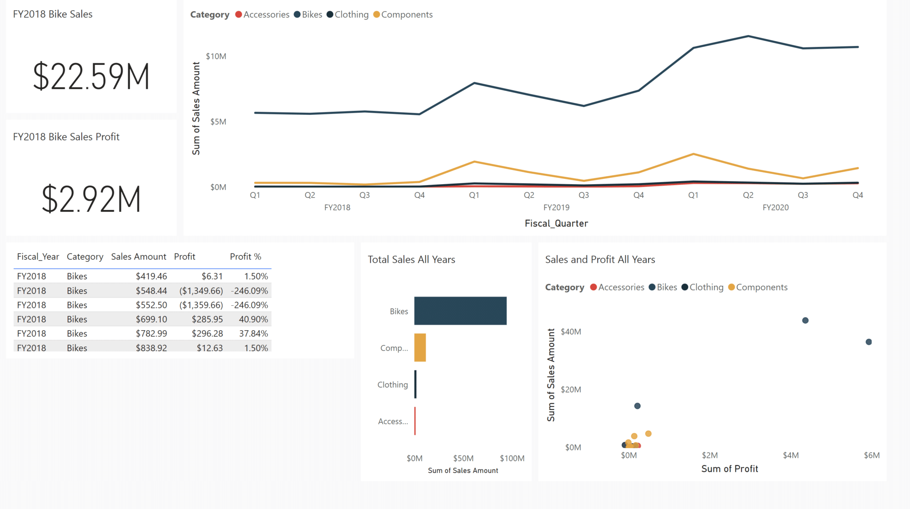Click the red Accessories color swatch in the legend
Image resolution: width=910 pixels, height=509 pixels.
click(238, 14)
